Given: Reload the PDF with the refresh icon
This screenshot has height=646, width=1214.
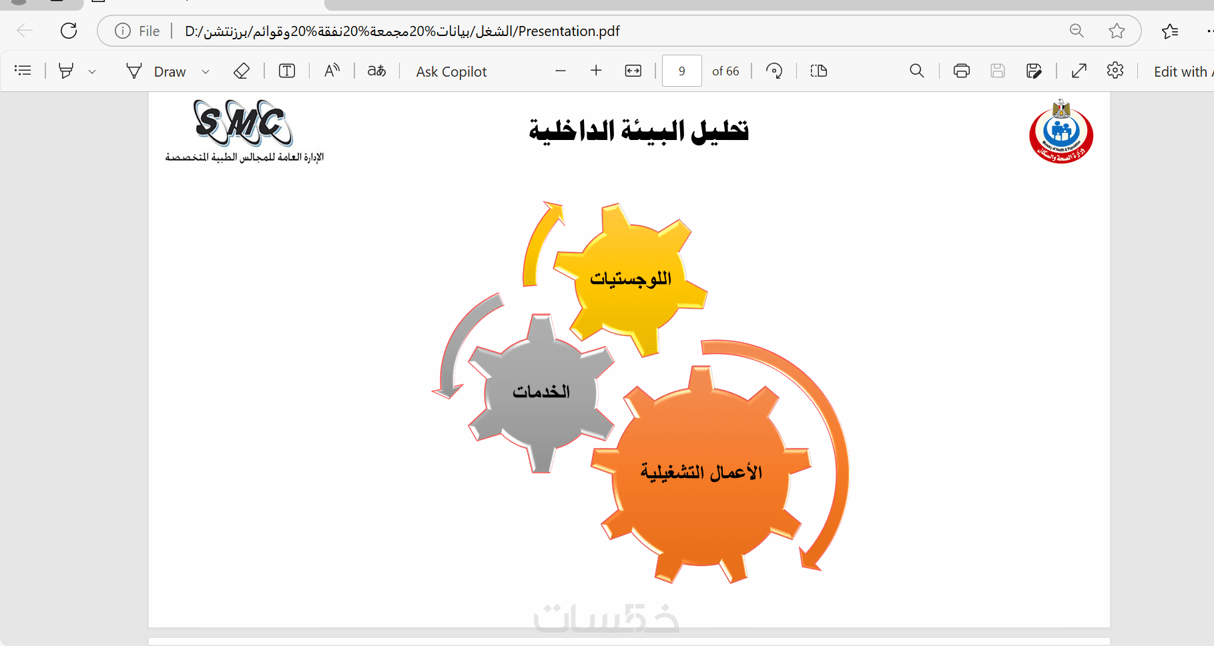Looking at the screenshot, I should (69, 31).
